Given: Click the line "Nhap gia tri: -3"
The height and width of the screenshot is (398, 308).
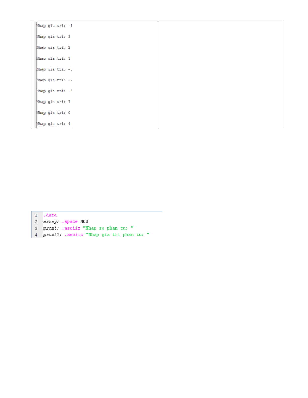Looking at the screenshot, I should pyautogui.click(x=54, y=91).
